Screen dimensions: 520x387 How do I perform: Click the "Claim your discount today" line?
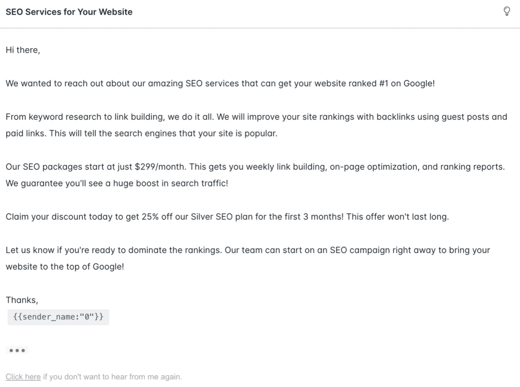227,217
